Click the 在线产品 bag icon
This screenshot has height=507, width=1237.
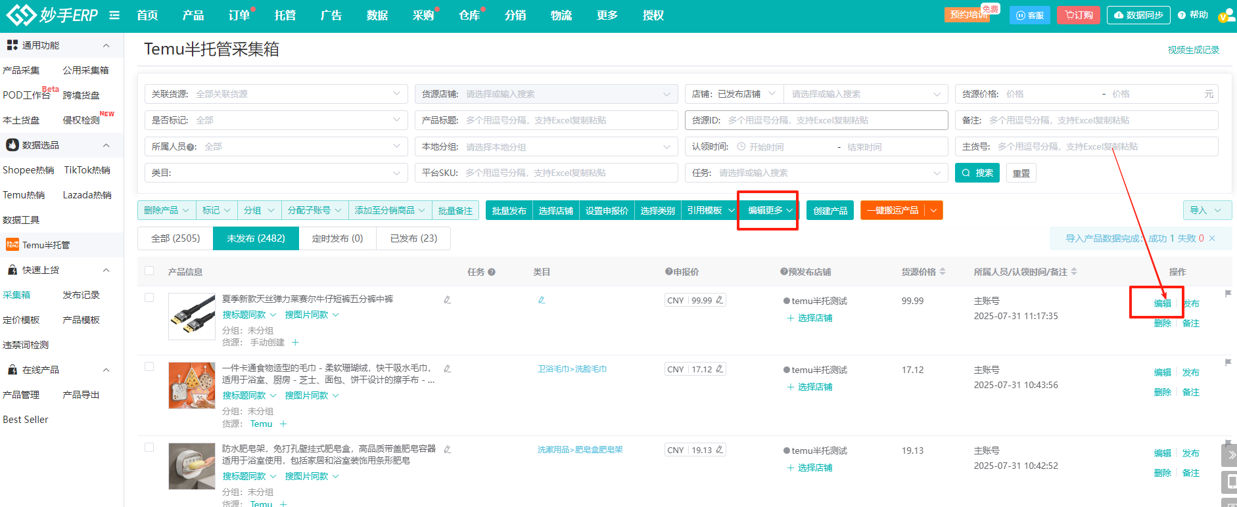tap(12, 370)
